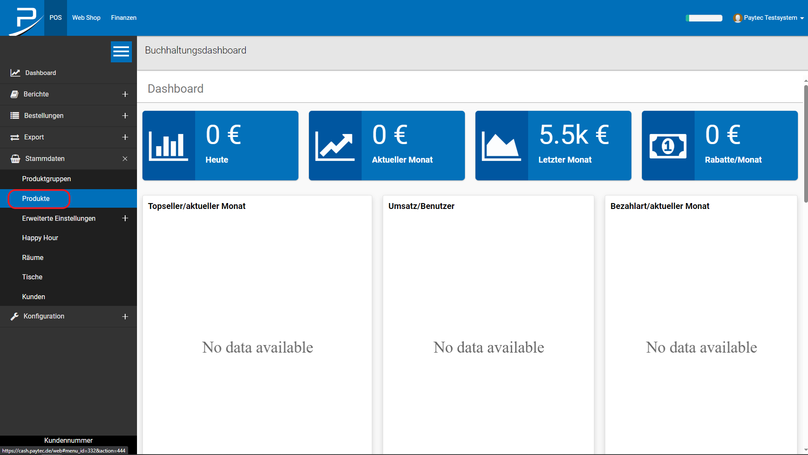Viewport: 808px width, 455px height.
Task: Click the user avatar icon beside Paytec Testsystem
Action: pyautogui.click(x=737, y=18)
